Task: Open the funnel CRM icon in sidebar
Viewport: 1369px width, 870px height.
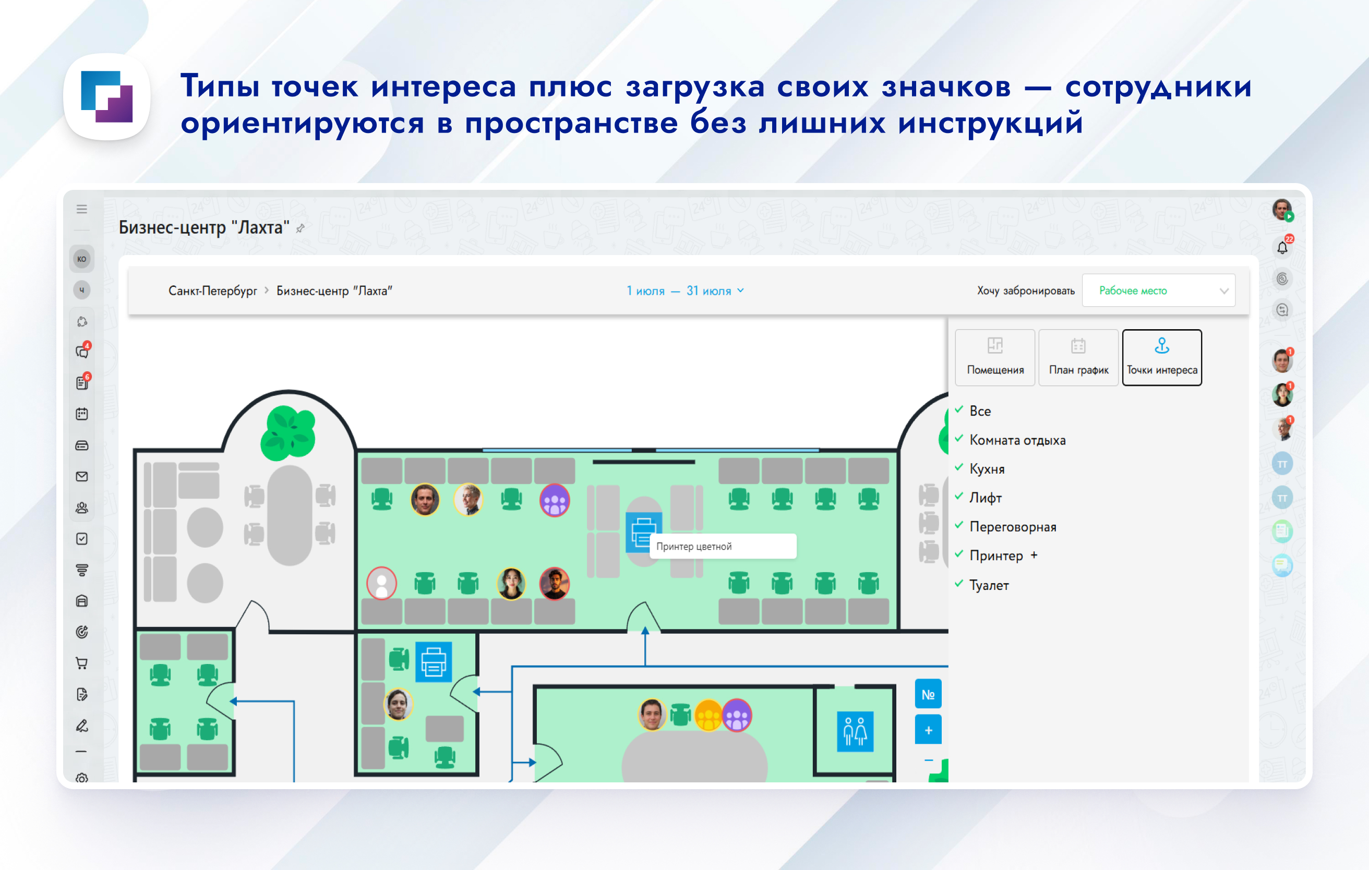Action: [x=82, y=570]
